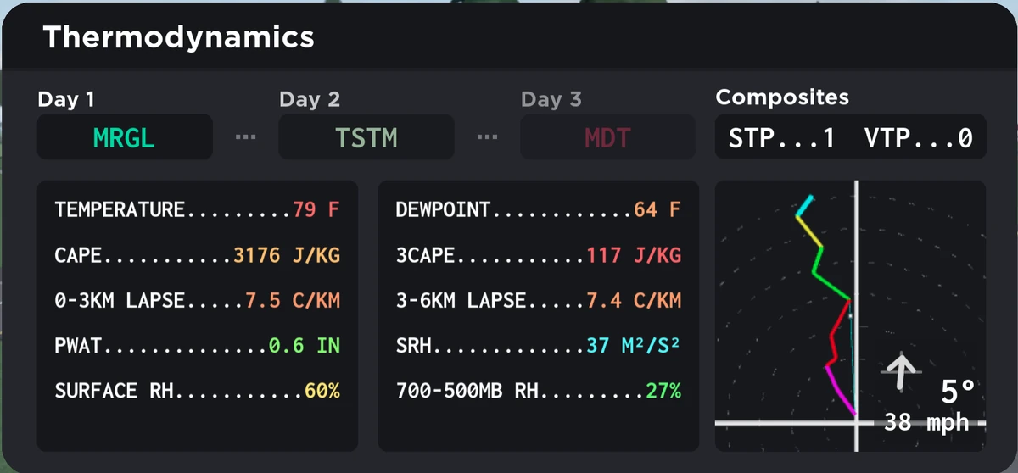Select the 0-3KM LAPSE rate row
The image size is (1018, 473).
[197, 301]
